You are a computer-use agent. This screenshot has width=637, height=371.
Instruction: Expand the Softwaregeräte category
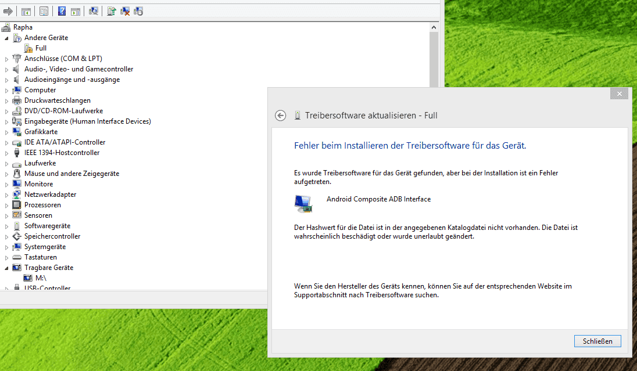coord(6,226)
